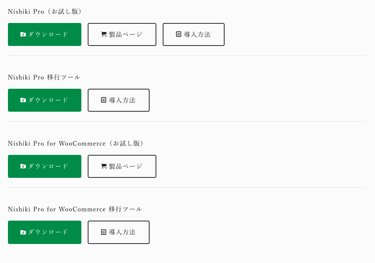The width and height of the screenshot is (375, 263).
Task: Download the Nishiki Pro trial version
Action: pyautogui.click(x=44, y=34)
